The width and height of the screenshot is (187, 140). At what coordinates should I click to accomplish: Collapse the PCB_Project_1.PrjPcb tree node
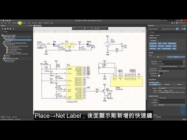click(x=2, y=37)
